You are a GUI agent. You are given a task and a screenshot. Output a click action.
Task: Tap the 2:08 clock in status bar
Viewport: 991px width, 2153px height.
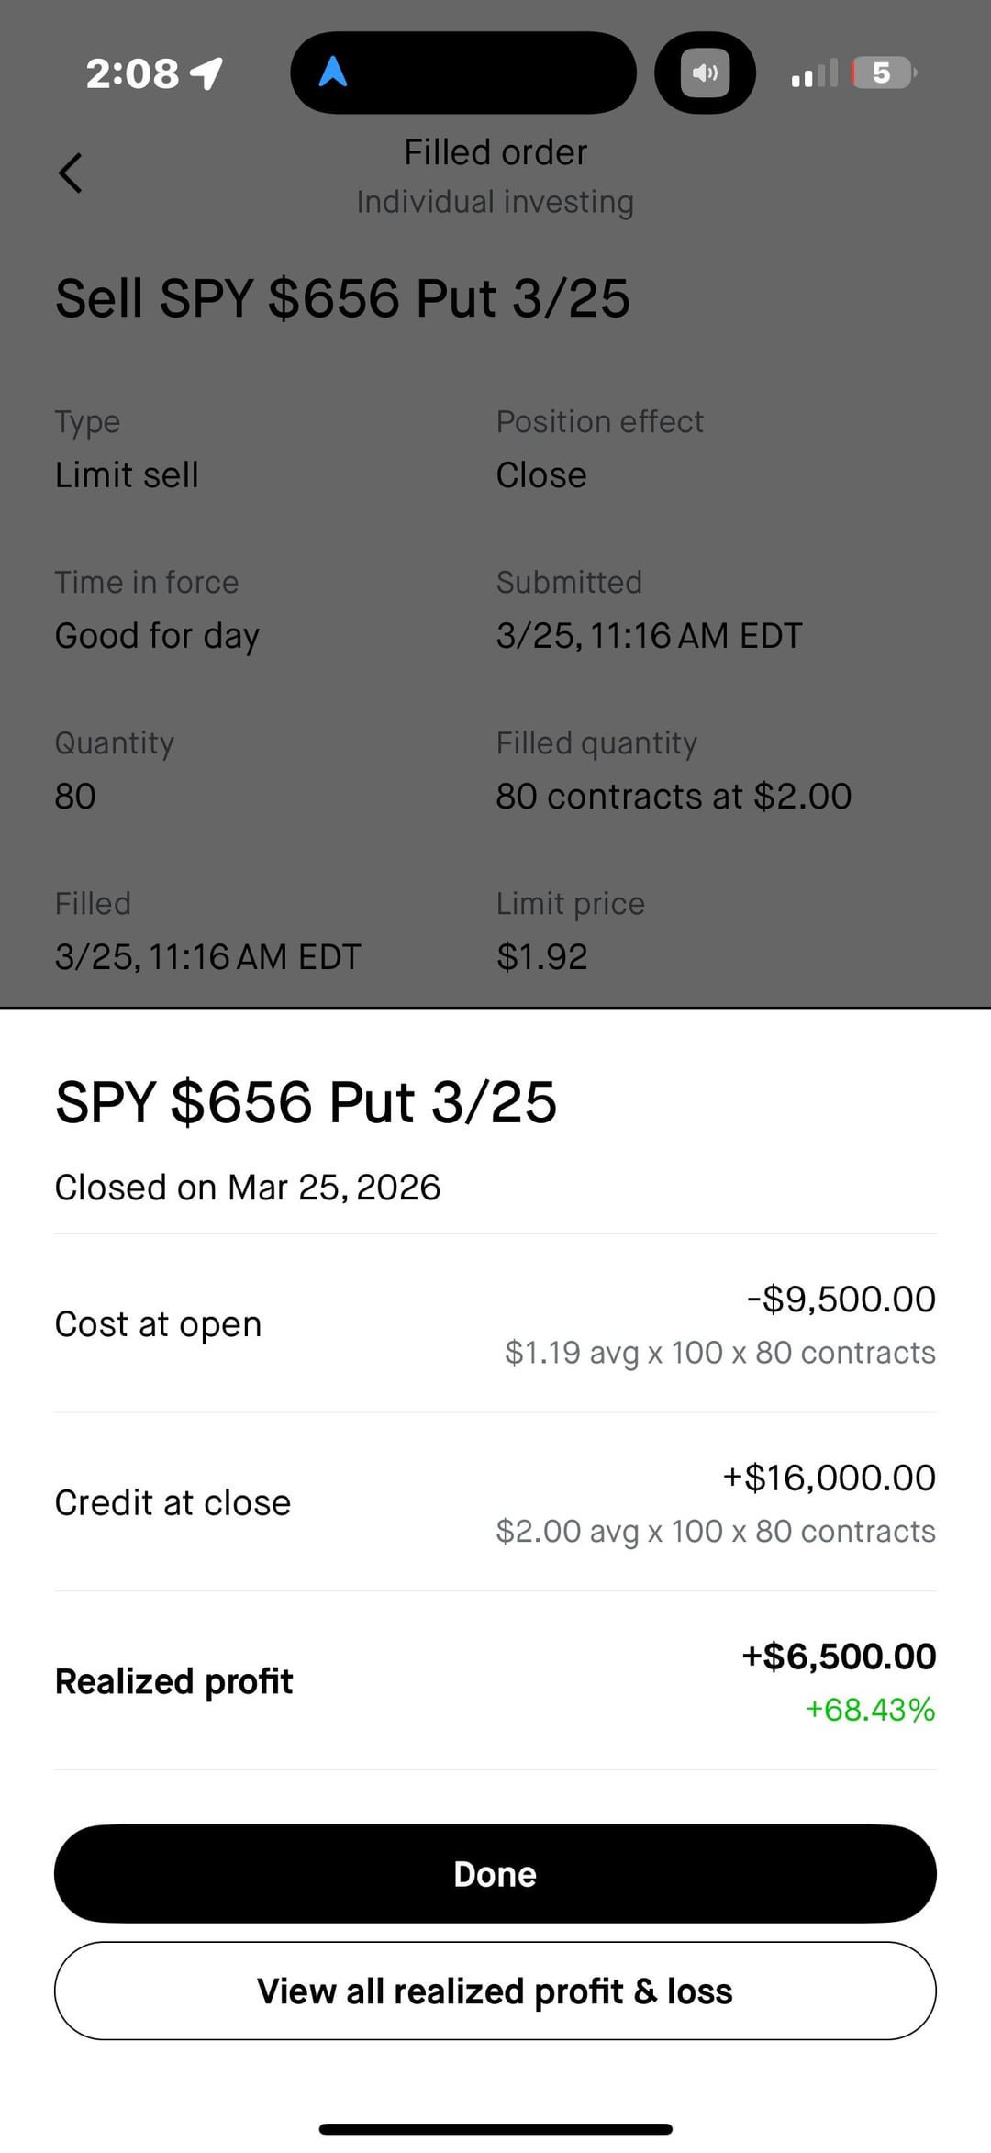pyautogui.click(x=132, y=73)
